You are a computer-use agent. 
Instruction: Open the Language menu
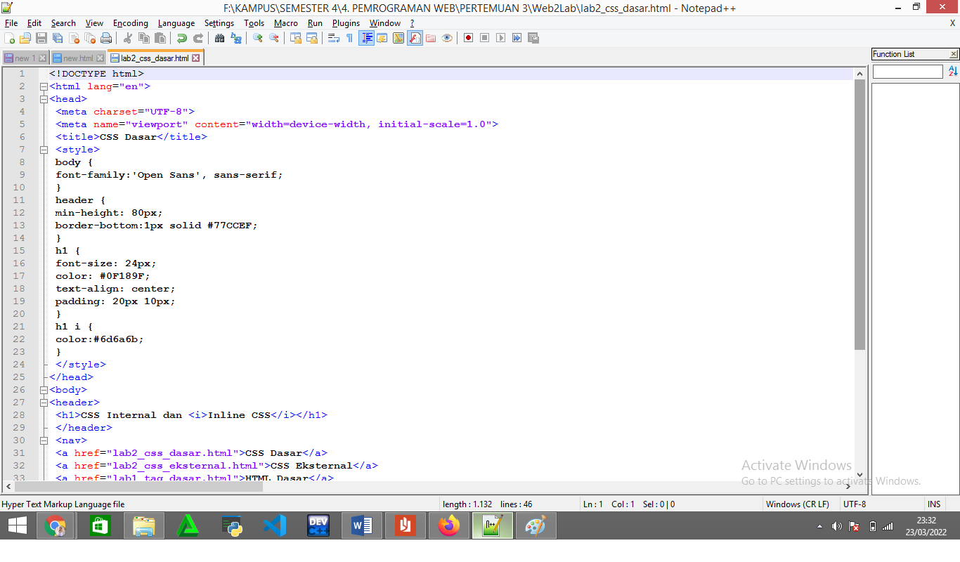tap(176, 23)
